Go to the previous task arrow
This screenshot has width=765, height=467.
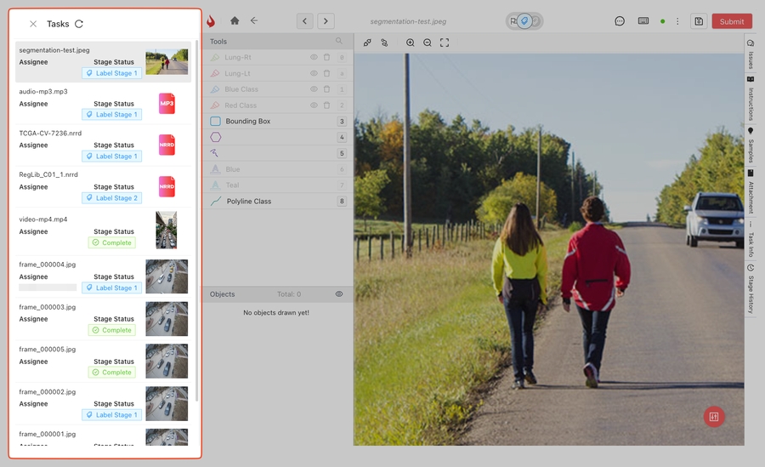pos(305,21)
